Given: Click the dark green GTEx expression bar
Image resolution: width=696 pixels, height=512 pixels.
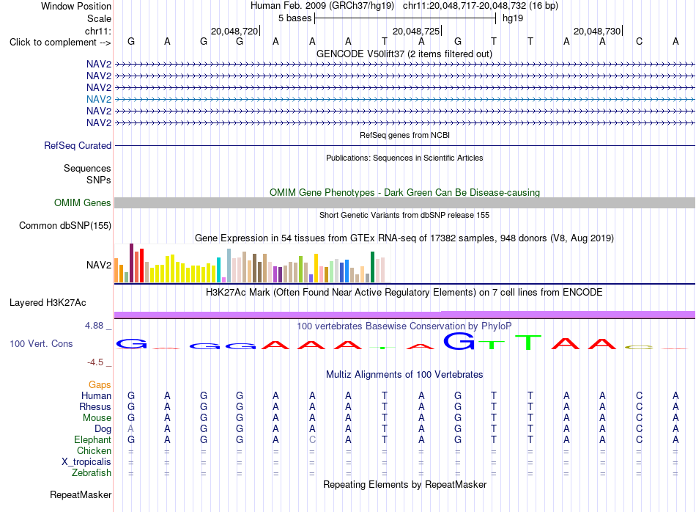Looking at the screenshot, I should pos(372,267).
